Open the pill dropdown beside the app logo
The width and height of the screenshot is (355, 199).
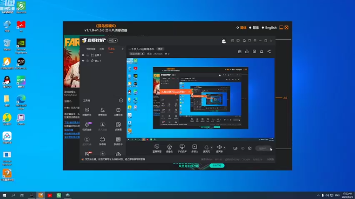tap(113, 40)
